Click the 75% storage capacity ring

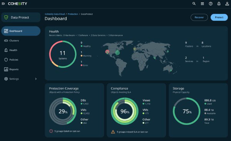click(x=186, y=111)
